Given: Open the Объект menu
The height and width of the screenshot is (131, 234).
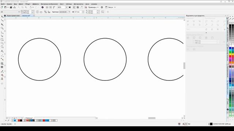Looking at the screenshot, I should [28, 4].
